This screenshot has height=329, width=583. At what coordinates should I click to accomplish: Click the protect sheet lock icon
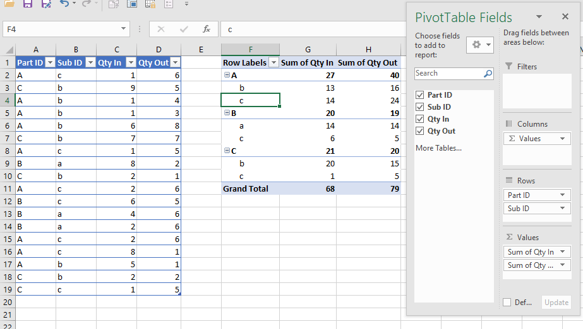tap(150, 4)
